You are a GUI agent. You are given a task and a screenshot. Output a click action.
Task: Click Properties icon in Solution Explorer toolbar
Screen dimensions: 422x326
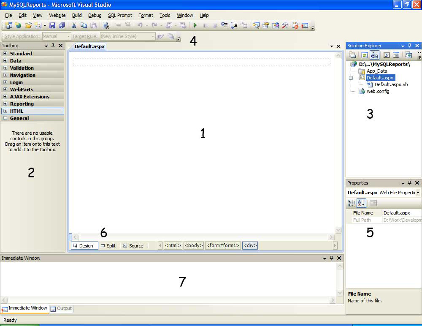(352, 55)
